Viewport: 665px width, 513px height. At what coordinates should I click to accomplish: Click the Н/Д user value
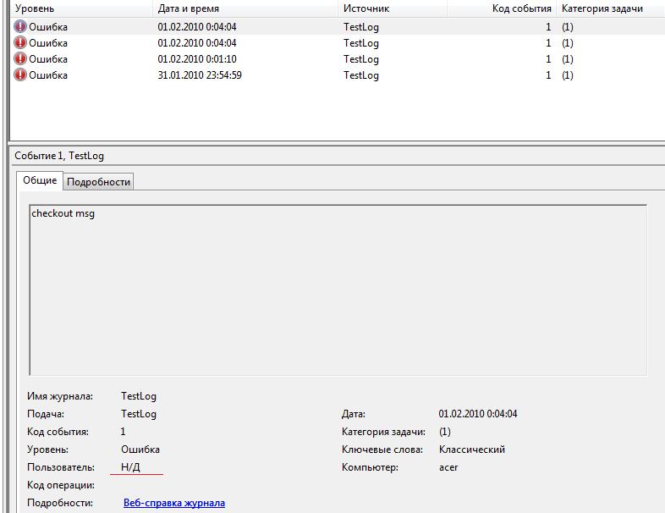[130, 467]
